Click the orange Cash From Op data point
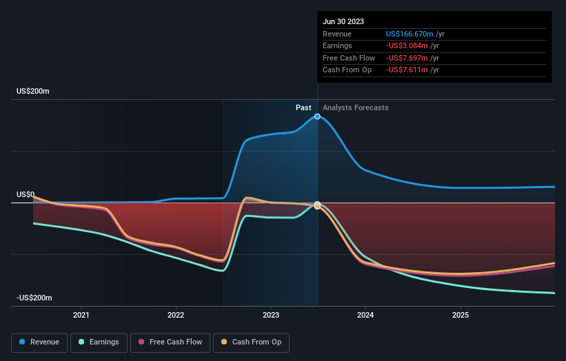 click(317, 207)
